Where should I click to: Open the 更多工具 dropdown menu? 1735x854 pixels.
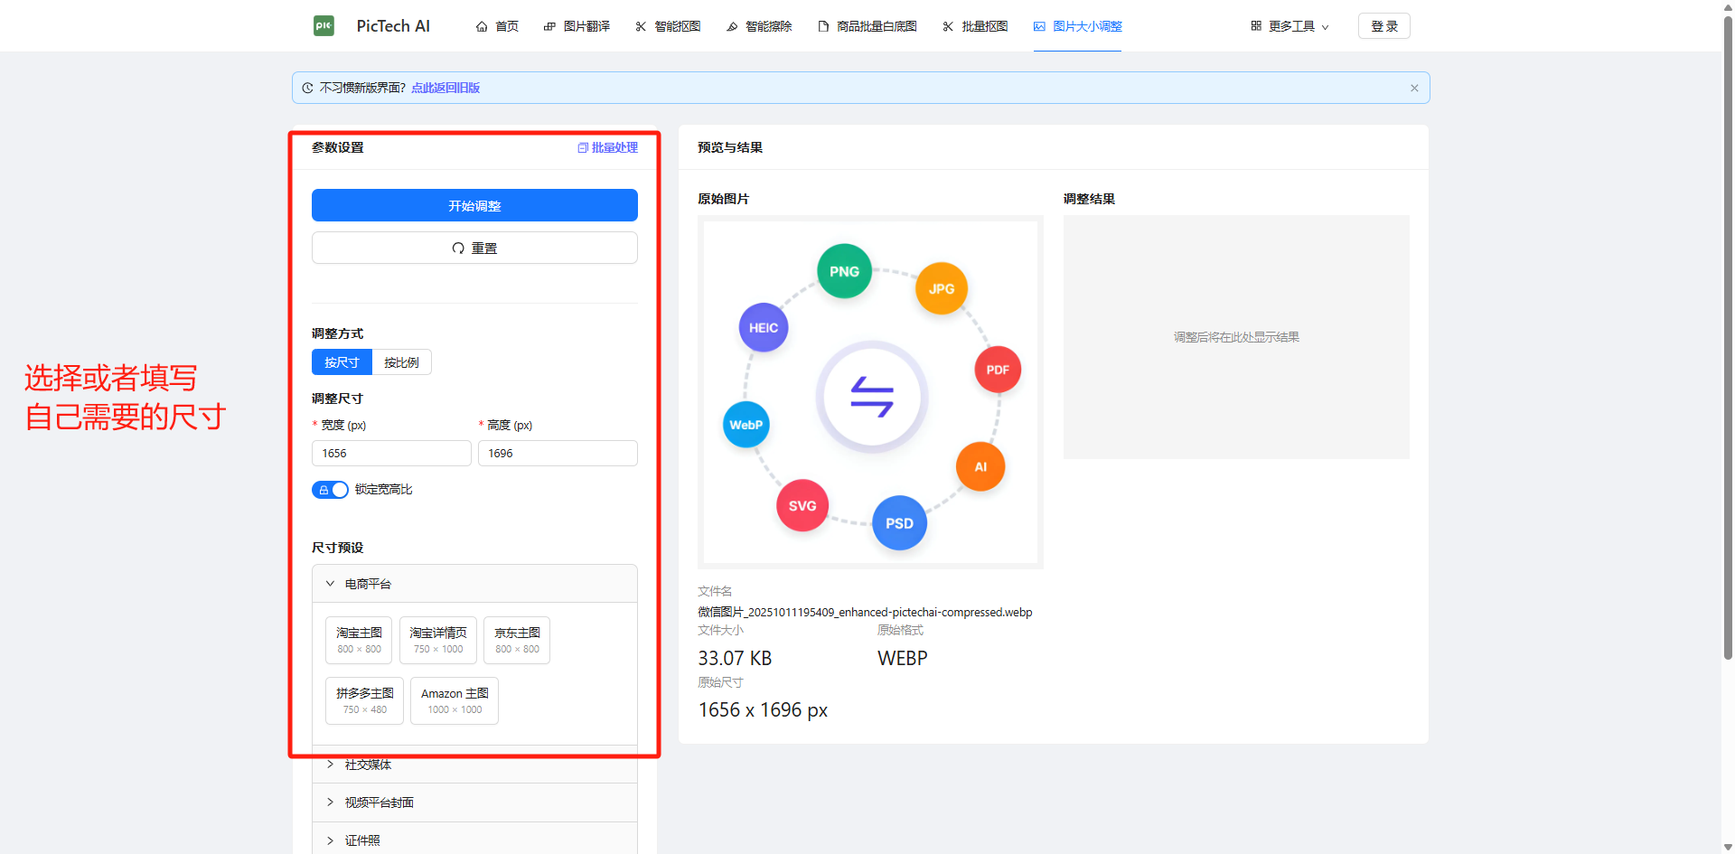(x=1290, y=27)
